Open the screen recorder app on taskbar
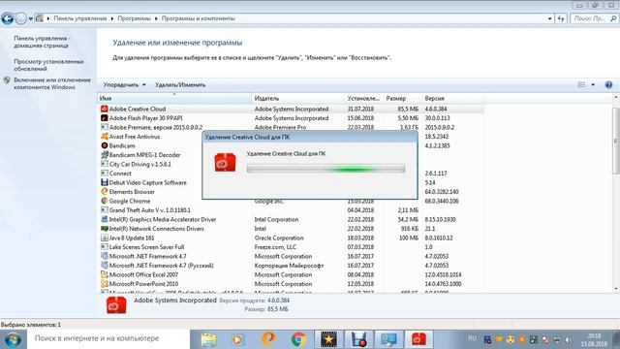 (358, 339)
